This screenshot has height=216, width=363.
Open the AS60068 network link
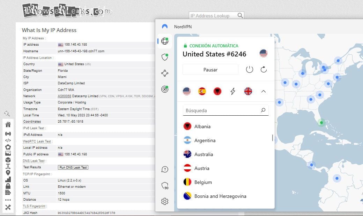pyautogui.click(x=64, y=96)
